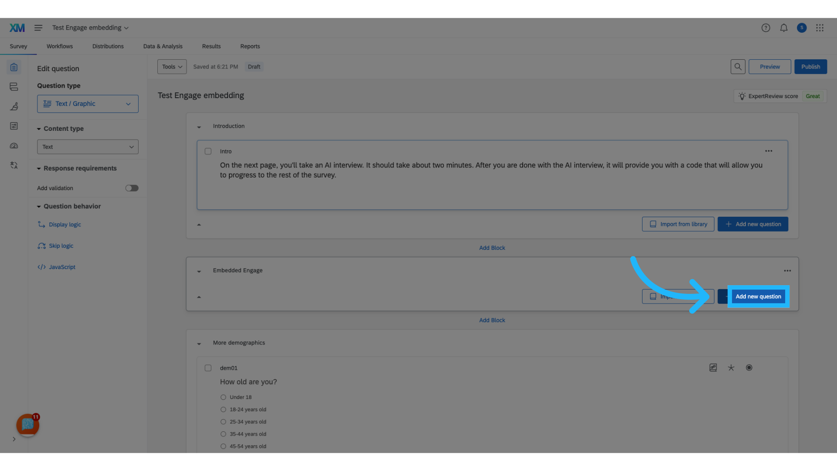Collapse arrow at bottom of Introduction block
This screenshot has height=471, width=837.
(x=199, y=225)
